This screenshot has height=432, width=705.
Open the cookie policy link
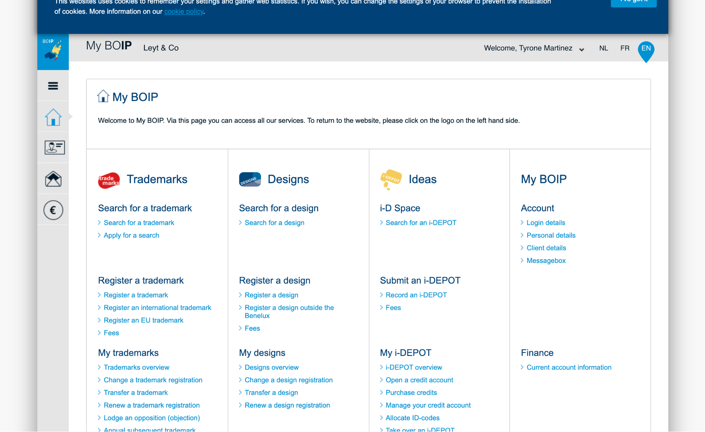point(184,11)
